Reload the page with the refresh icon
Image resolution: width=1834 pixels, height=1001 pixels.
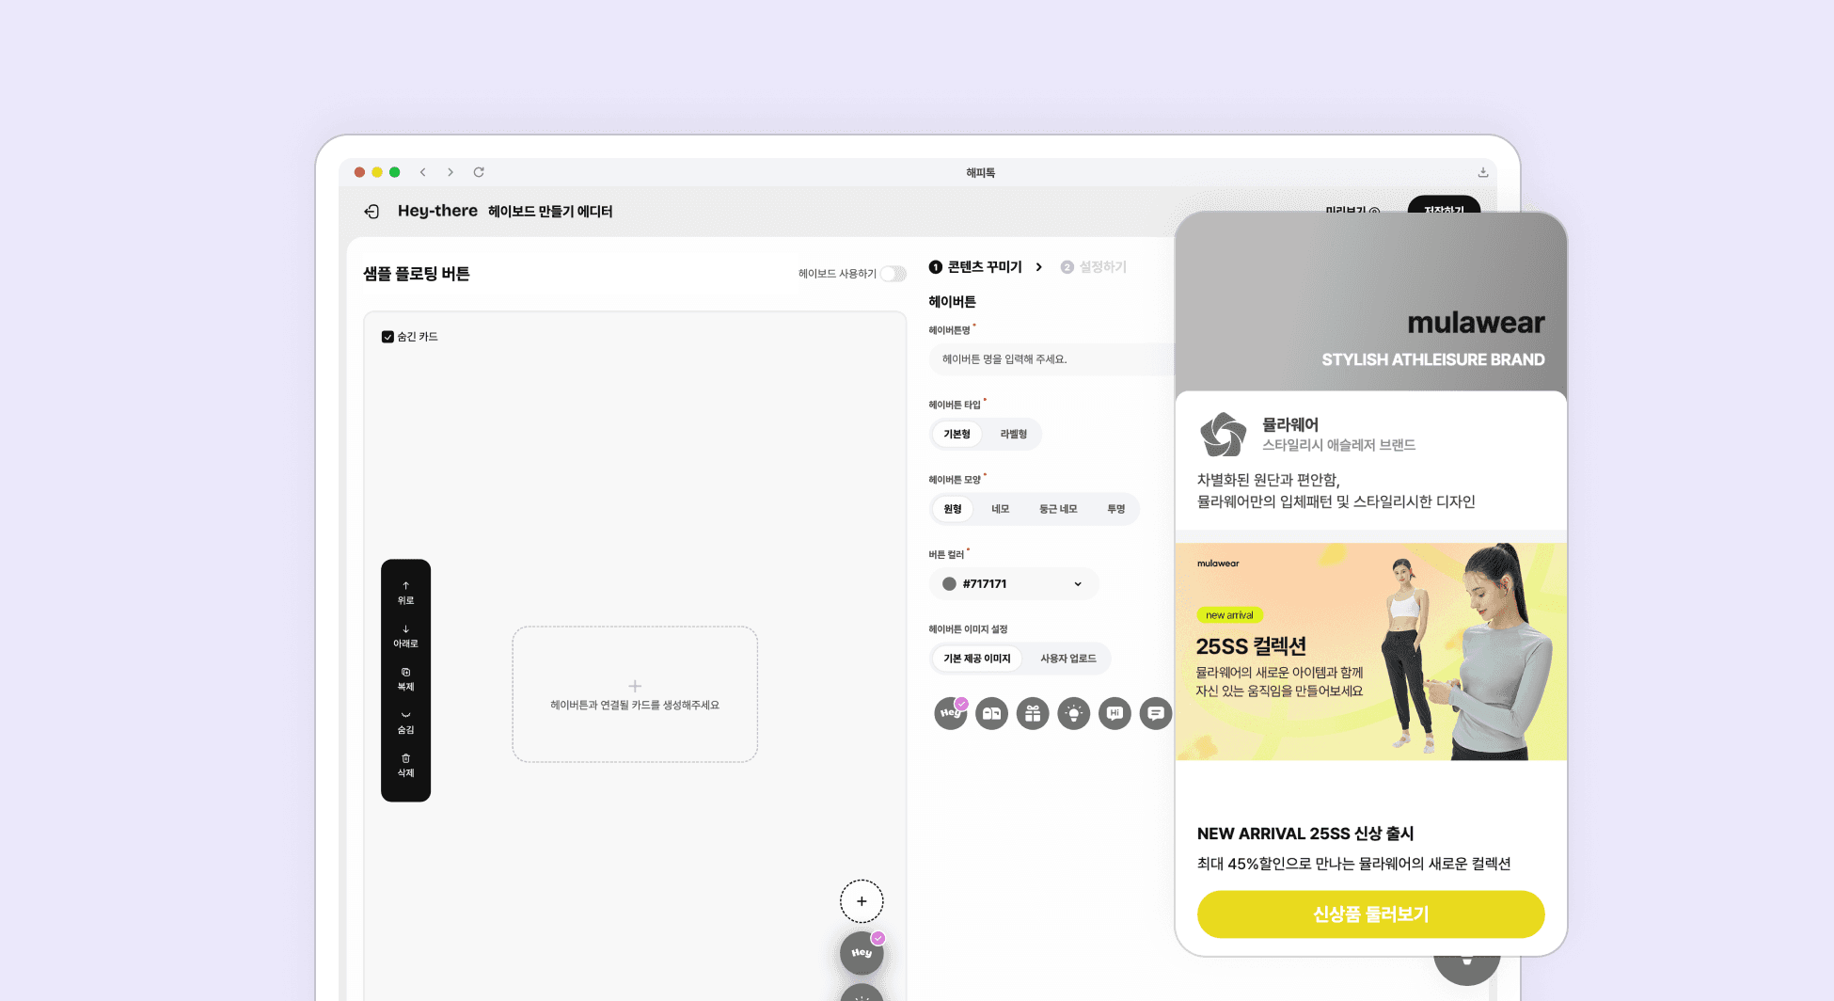(479, 172)
